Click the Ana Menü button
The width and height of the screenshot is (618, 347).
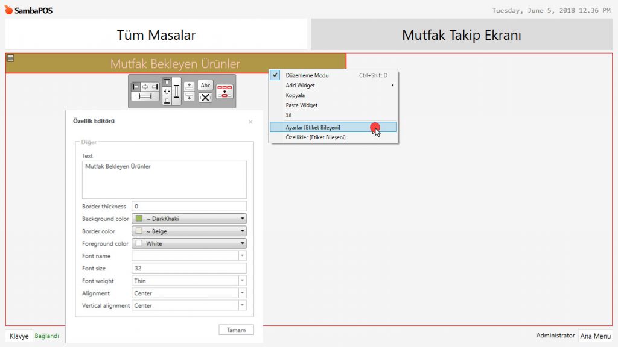(596, 336)
